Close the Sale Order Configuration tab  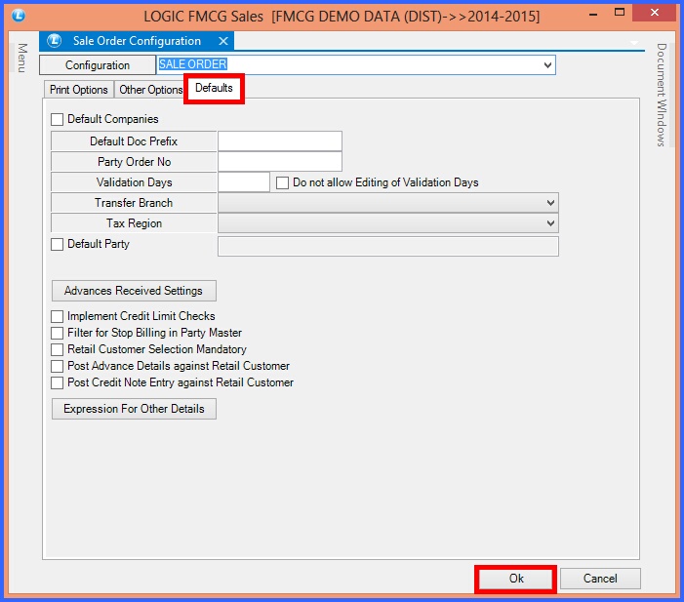tap(223, 41)
